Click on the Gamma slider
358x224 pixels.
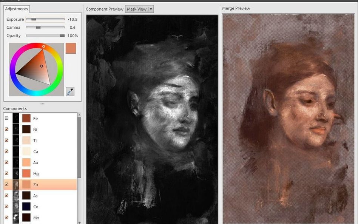(45, 28)
